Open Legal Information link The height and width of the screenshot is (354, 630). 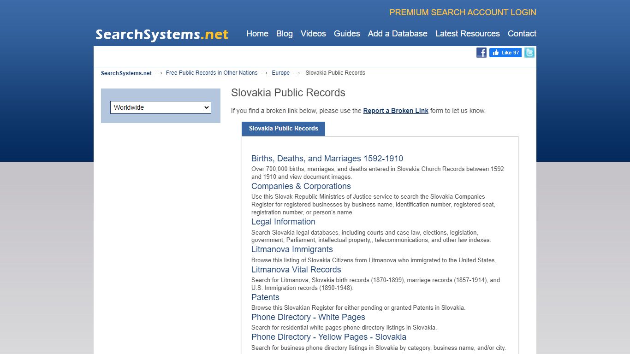point(283,222)
